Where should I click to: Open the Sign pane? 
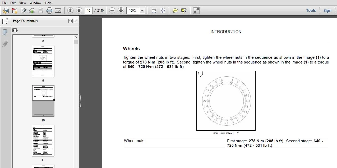pos(327,11)
